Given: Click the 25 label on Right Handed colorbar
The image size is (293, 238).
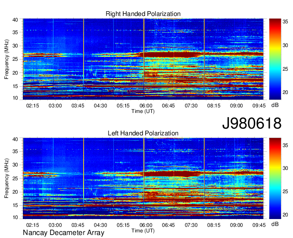Looking at the screenshot, I should [x=285, y=69].
